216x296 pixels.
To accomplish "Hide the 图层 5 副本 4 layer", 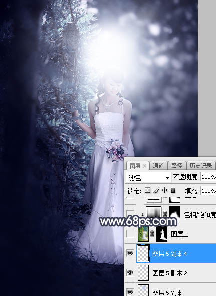I will 130,253.
